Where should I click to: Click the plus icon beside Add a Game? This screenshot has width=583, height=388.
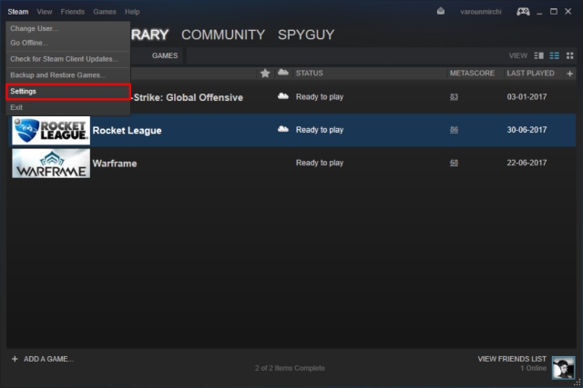[15, 359]
